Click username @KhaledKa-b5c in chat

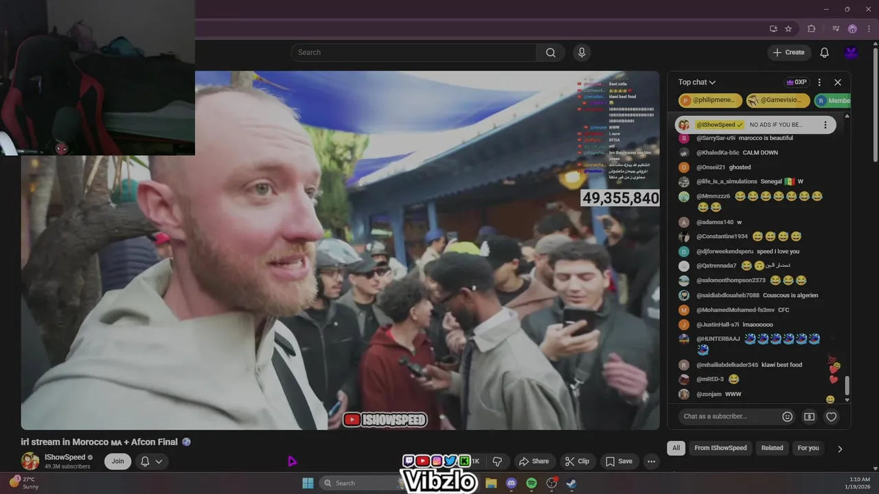tap(718, 153)
